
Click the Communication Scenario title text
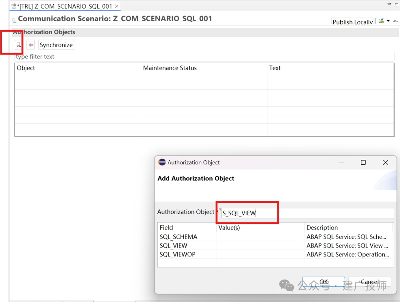(x=115, y=19)
